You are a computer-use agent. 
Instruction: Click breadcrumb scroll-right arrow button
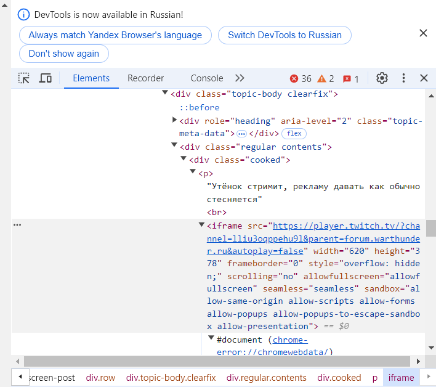point(428,377)
